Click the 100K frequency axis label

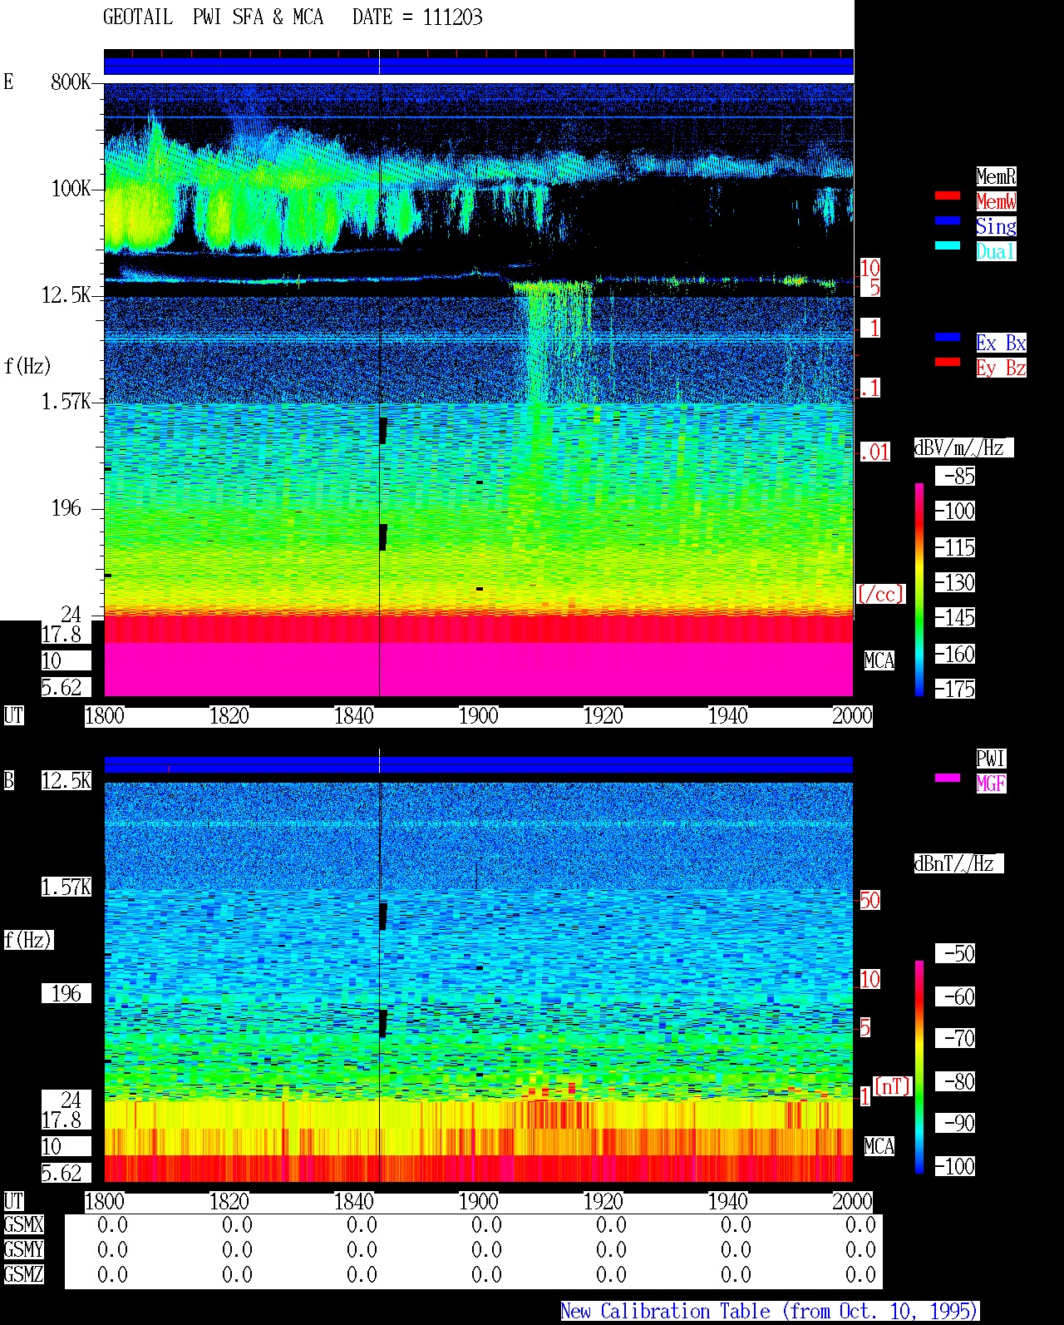pos(71,189)
